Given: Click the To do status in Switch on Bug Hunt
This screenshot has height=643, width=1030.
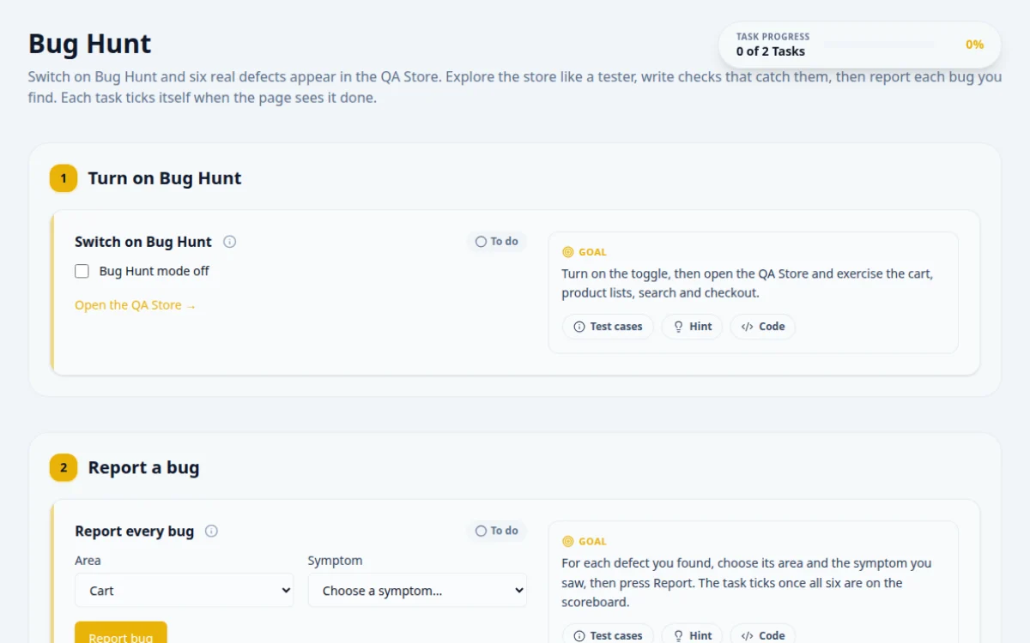Looking at the screenshot, I should pos(497,242).
